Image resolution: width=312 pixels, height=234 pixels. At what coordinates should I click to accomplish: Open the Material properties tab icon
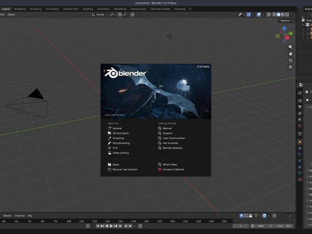(300, 179)
